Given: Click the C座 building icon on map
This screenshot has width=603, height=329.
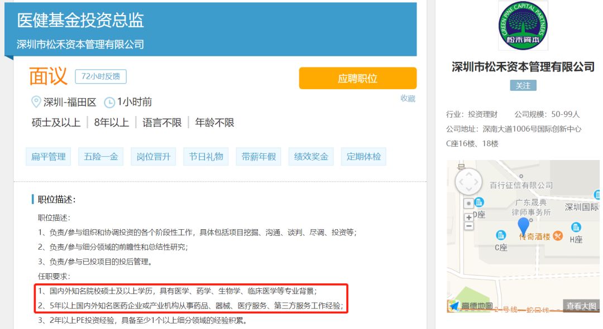Looking at the screenshot, I should 501,235.
